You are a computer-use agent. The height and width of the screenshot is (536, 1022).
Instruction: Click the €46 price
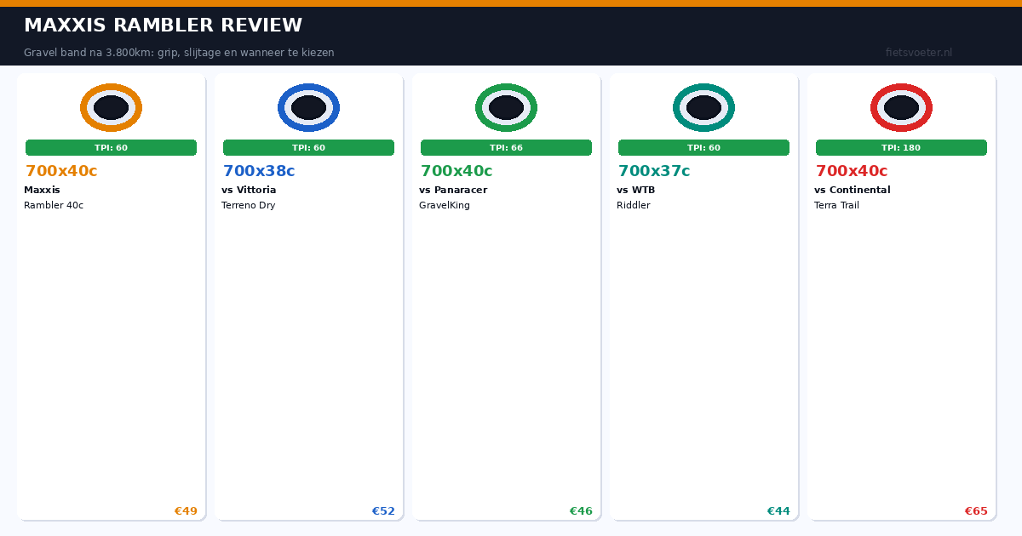[581, 511]
